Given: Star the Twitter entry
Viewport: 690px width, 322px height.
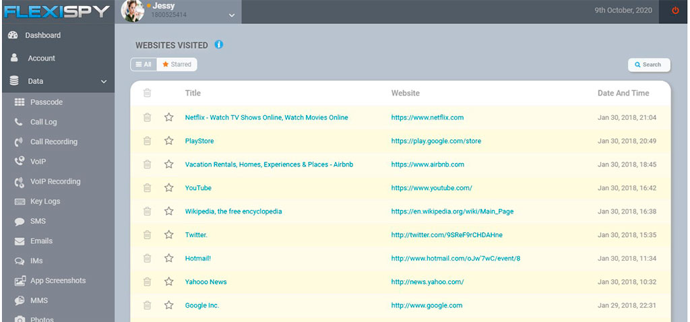Looking at the screenshot, I should [x=169, y=234].
